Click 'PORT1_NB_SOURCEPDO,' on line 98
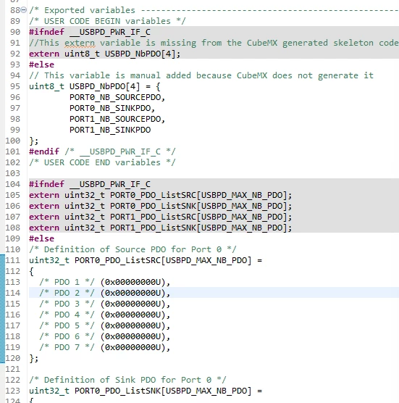This screenshot has height=403, width=399. tap(117, 119)
